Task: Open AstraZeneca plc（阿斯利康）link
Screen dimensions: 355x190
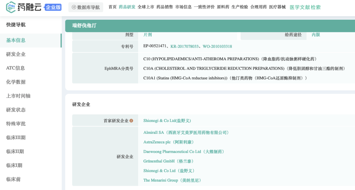Action: click(x=169, y=142)
